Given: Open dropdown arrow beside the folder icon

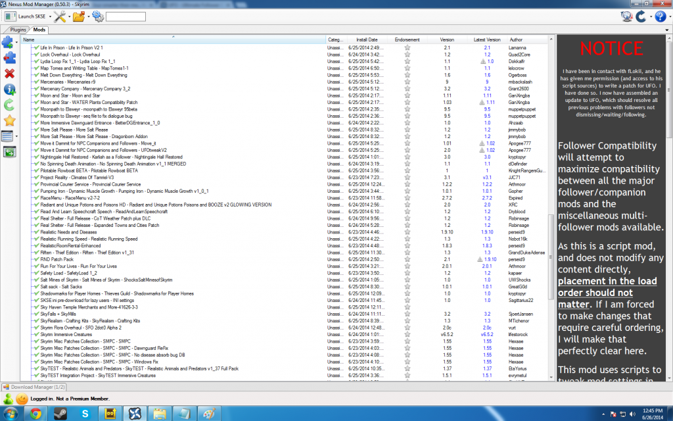Looking at the screenshot, I should (x=88, y=16).
